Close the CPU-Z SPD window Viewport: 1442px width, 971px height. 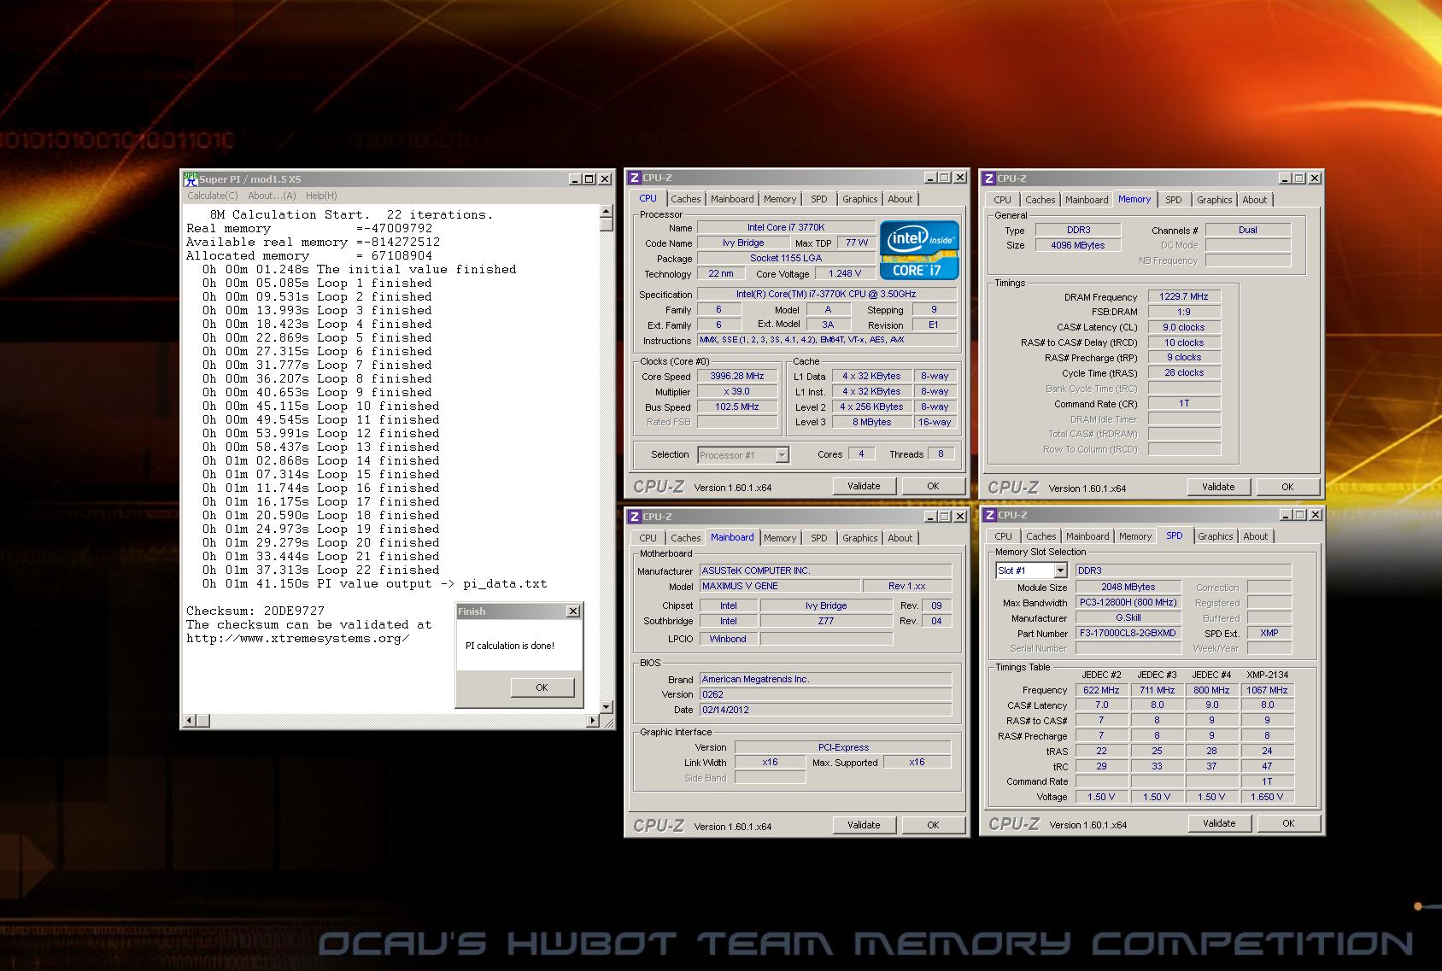(1316, 515)
